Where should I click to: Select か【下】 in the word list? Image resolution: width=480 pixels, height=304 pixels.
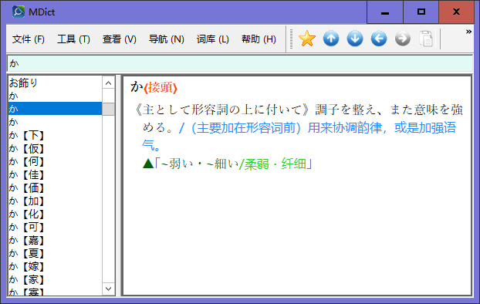pos(55,135)
